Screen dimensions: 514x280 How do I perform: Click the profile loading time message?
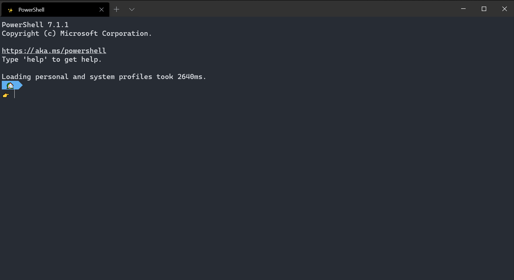104,76
